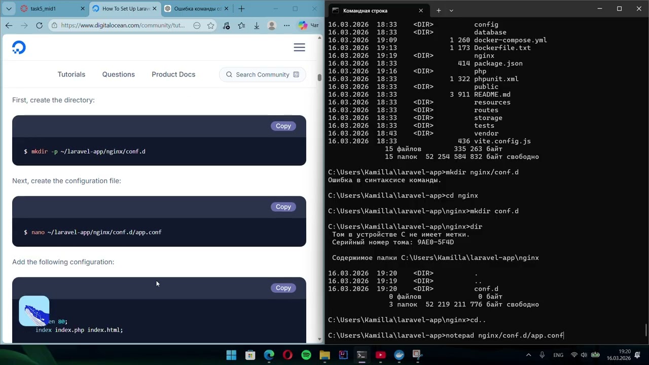This screenshot has height=365, width=649.
Task: Open Spotify from the taskbar
Action: [306, 355]
